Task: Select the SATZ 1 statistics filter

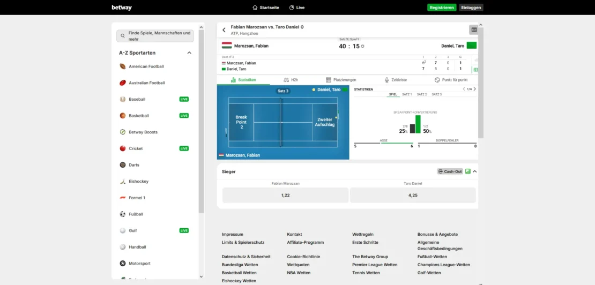Action: tap(407, 94)
